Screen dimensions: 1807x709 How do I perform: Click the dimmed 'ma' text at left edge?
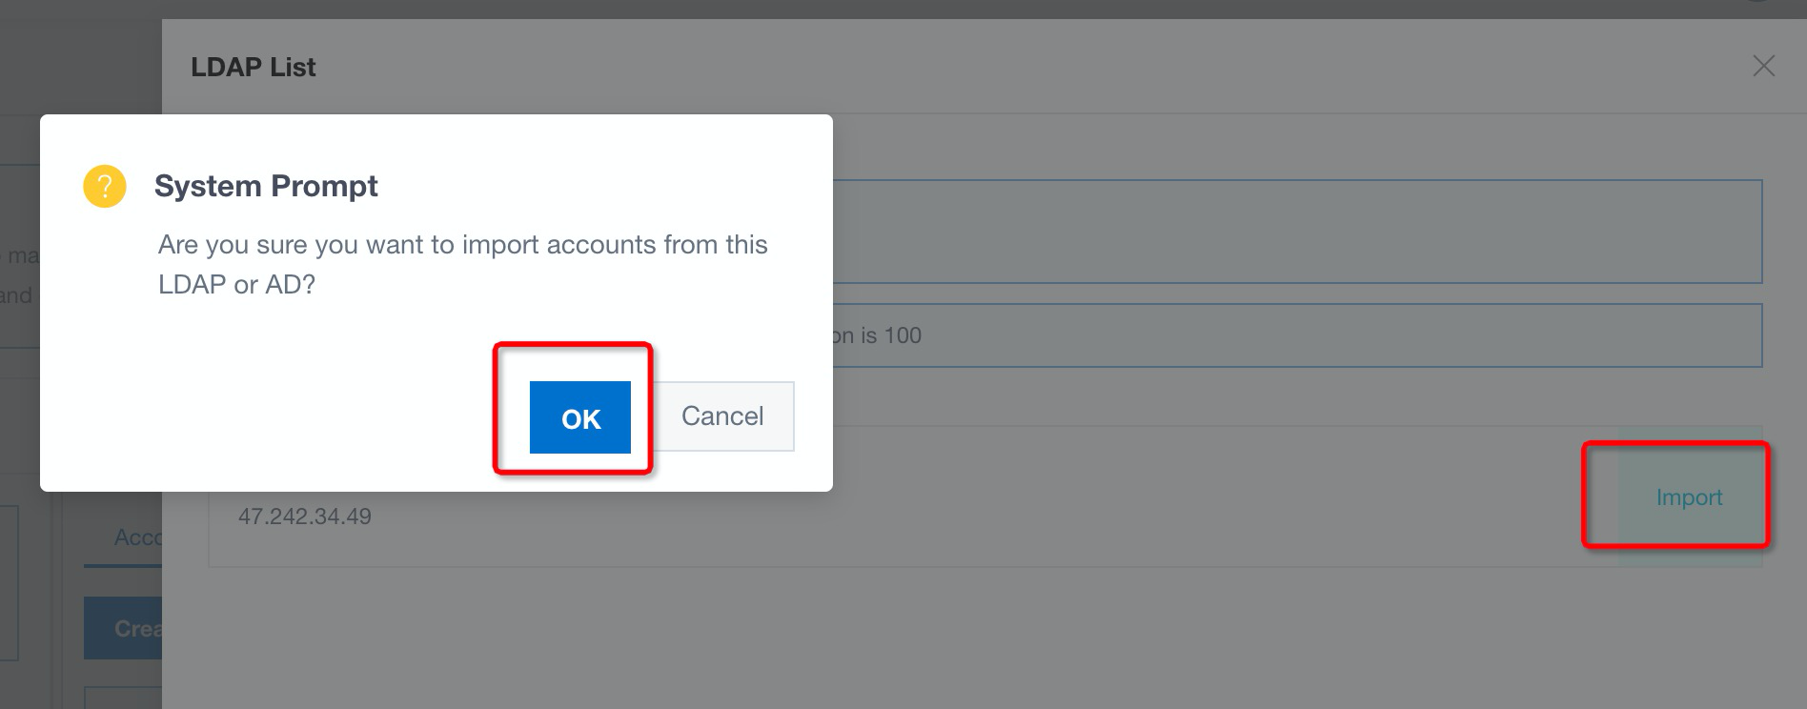(x=23, y=255)
